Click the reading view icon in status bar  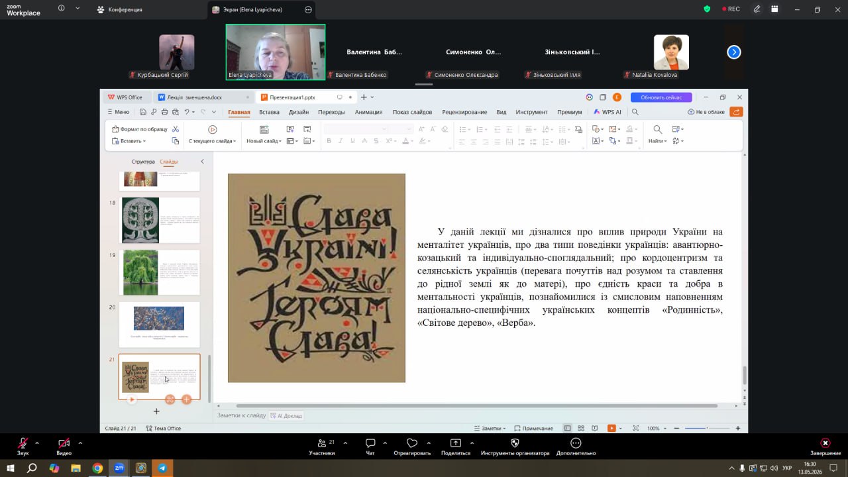coord(594,429)
